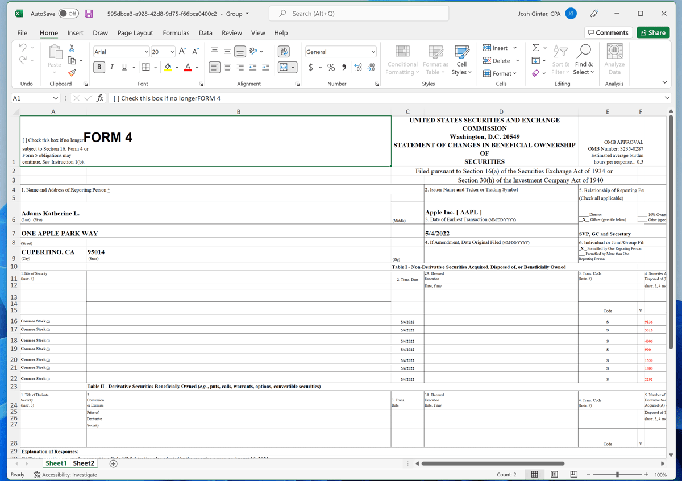Switch to the Insert ribbon tab

click(x=75, y=33)
